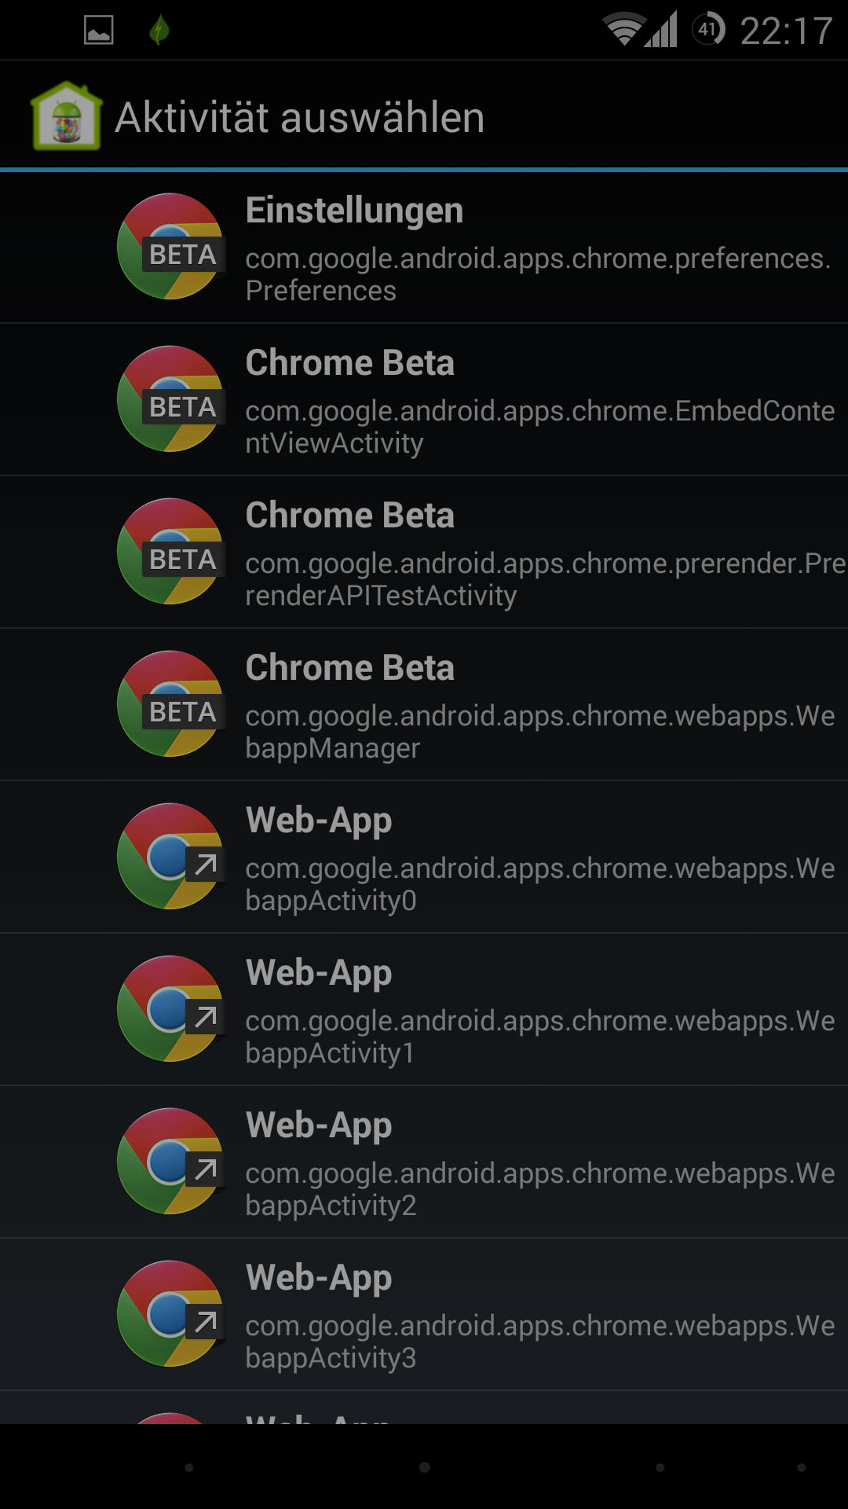Tap the WebappActivity2 class name
Image resolution: width=848 pixels, height=1509 pixels.
[540, 1189]
